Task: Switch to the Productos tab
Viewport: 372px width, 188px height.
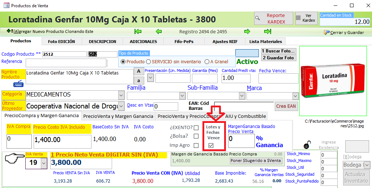Action: tap(21, 41)
